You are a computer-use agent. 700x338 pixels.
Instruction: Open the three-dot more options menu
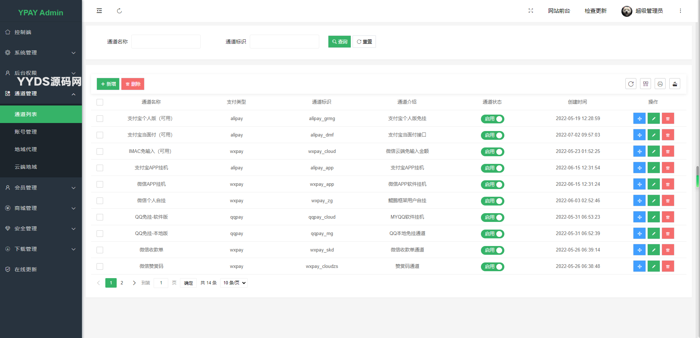680,11
